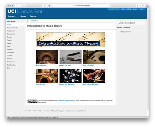Open the Week 3: Pitch link
155x127 pixels.
(x=40, y=84)
